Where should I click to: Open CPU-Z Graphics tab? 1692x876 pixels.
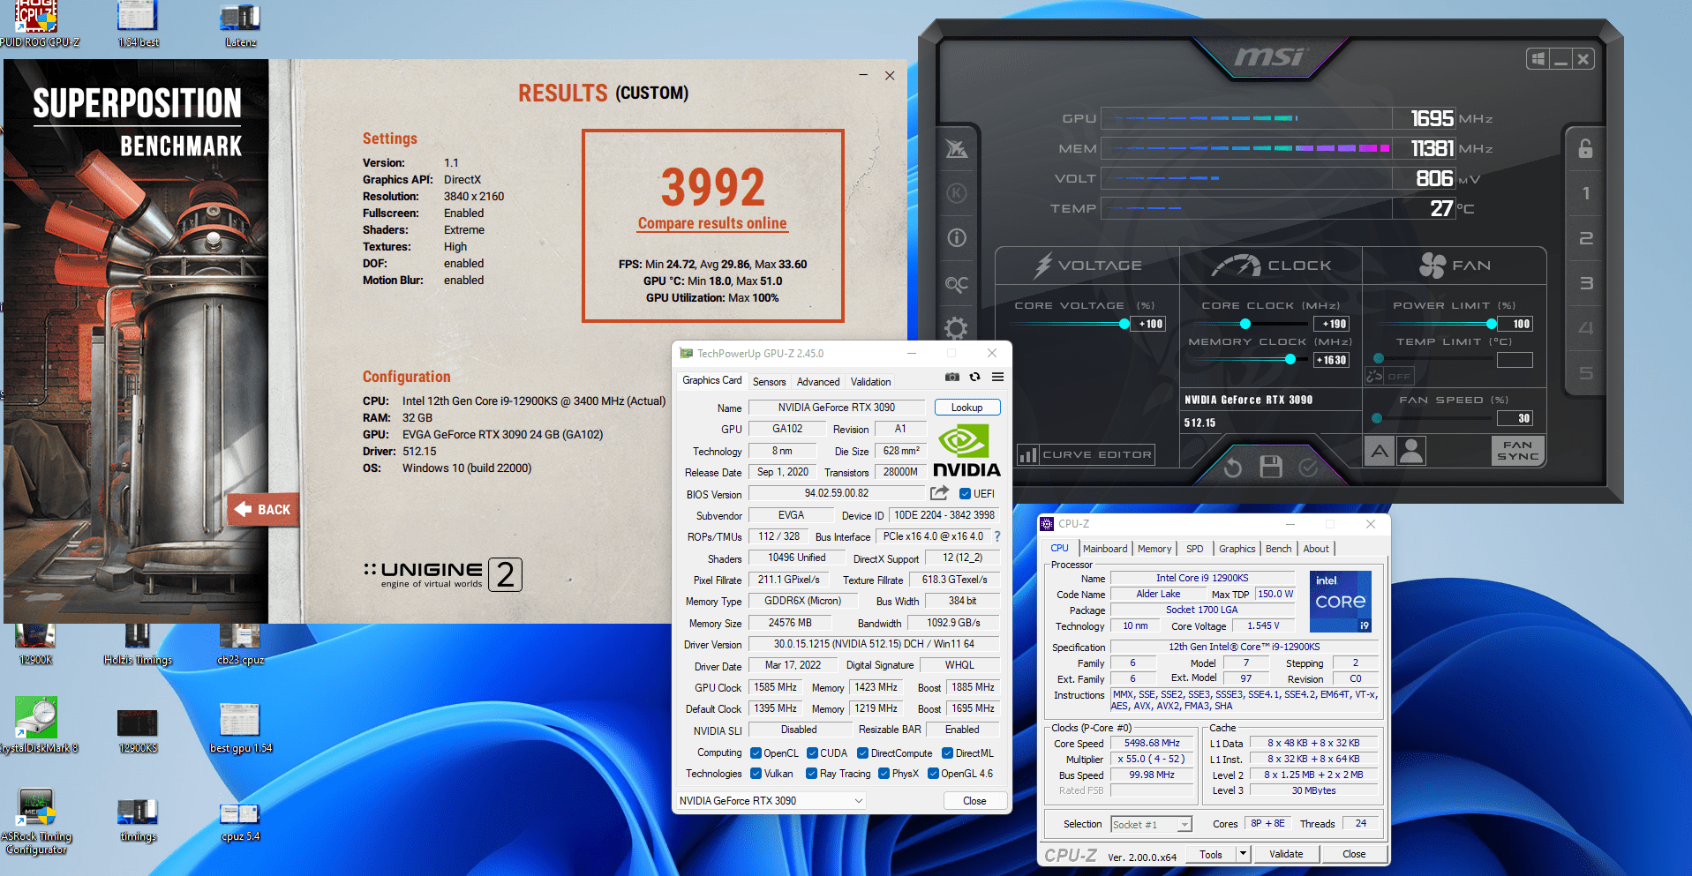click(x=1237, y=549)
